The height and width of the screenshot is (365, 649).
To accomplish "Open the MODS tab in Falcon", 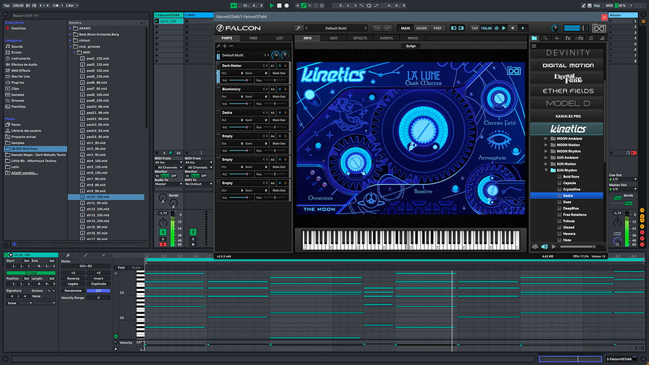I will click(413, 38).
